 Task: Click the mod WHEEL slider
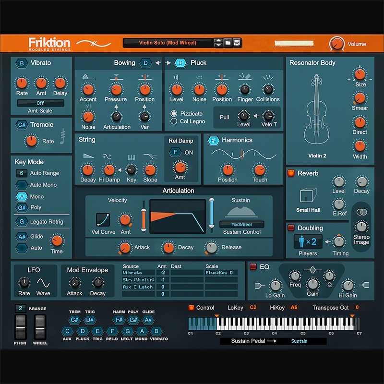40,327
